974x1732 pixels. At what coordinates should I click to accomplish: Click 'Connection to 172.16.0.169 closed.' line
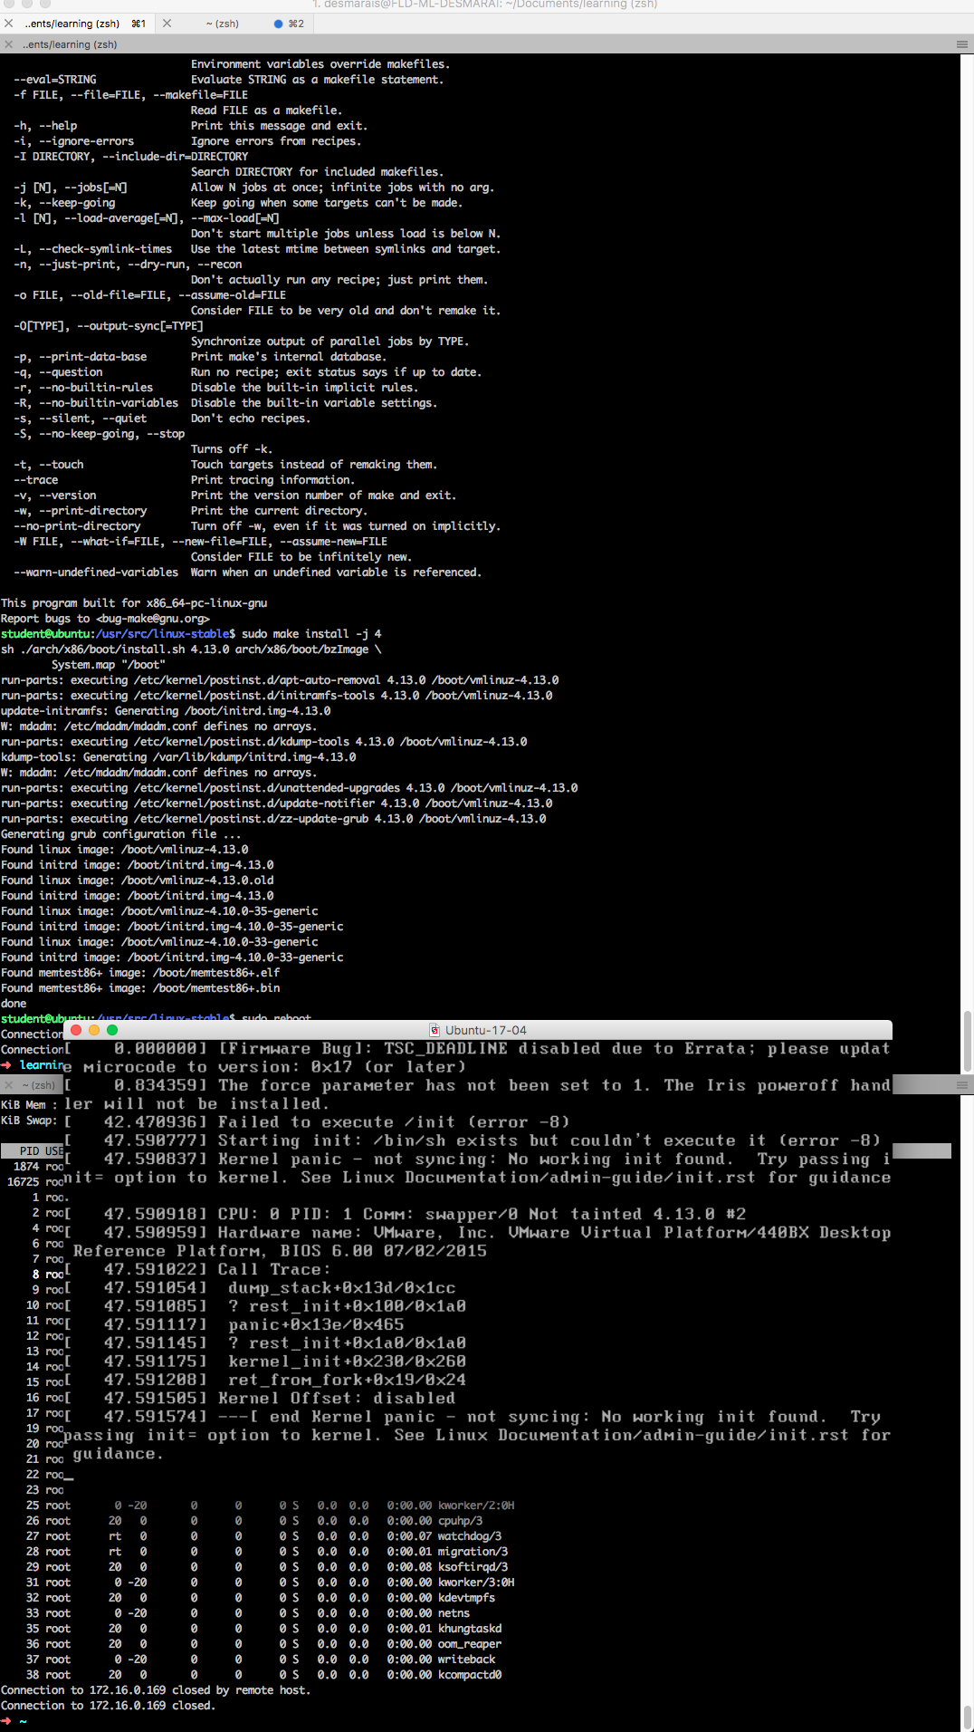(108, 1706)
